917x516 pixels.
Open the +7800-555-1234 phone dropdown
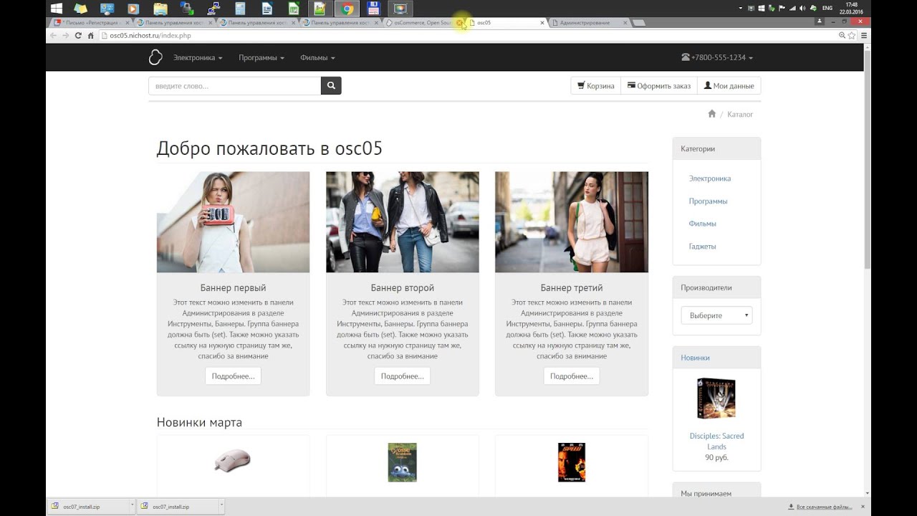[x=717, y=57]
